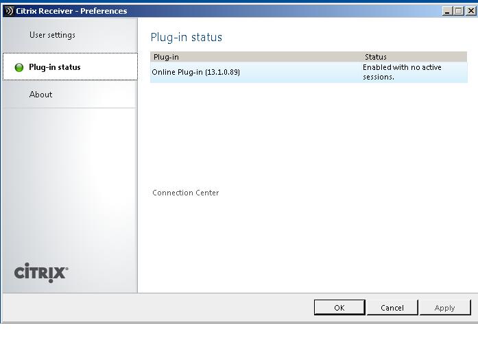Select the Online Plug-in (13.1.0.89) row
Image resolution: width=478 pixels, height=351 pixels.
[x=309, y=72]
